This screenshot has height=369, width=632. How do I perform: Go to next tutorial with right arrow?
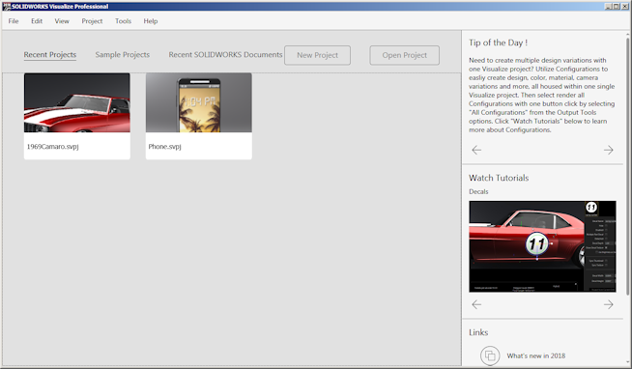pos(608,304)
